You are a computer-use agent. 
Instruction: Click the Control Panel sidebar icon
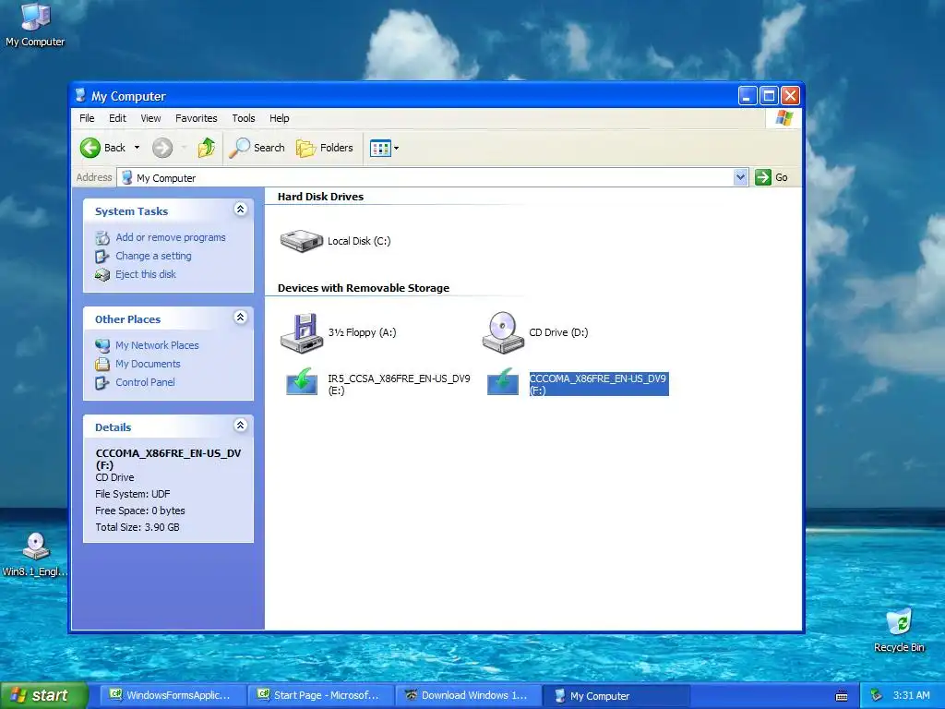[x=102, y=383]
